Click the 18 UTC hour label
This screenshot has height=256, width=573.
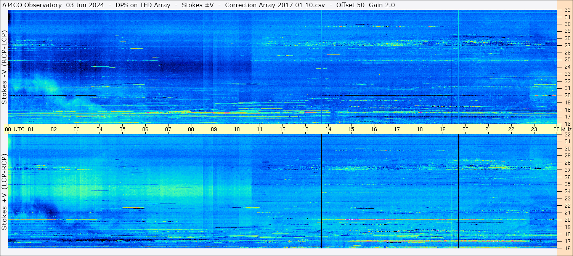pos(420,129)
